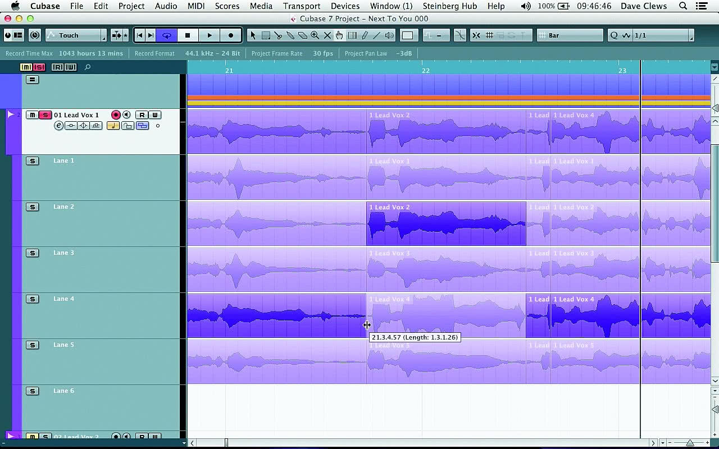Select the Zoom magnifier tool

point(315,35)
